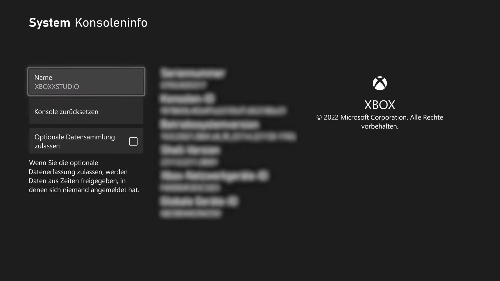
Task: Click the icon after Xbox-Netzwerkgeräte-ID heading
Action: (263, 176)
